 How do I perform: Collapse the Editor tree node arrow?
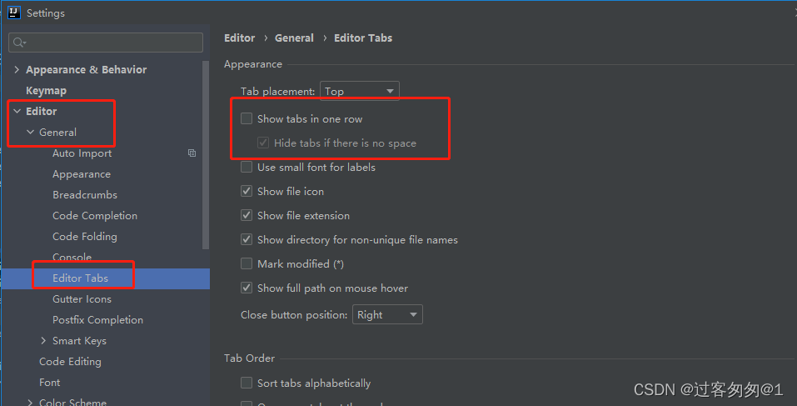pyautogui.click(x=17, y=111)
